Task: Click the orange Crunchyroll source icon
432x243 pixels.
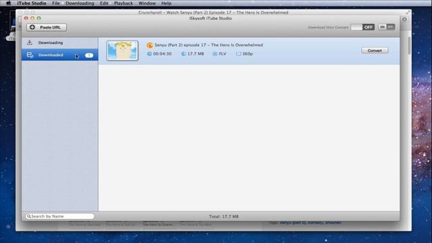Action: pos(150,45)
